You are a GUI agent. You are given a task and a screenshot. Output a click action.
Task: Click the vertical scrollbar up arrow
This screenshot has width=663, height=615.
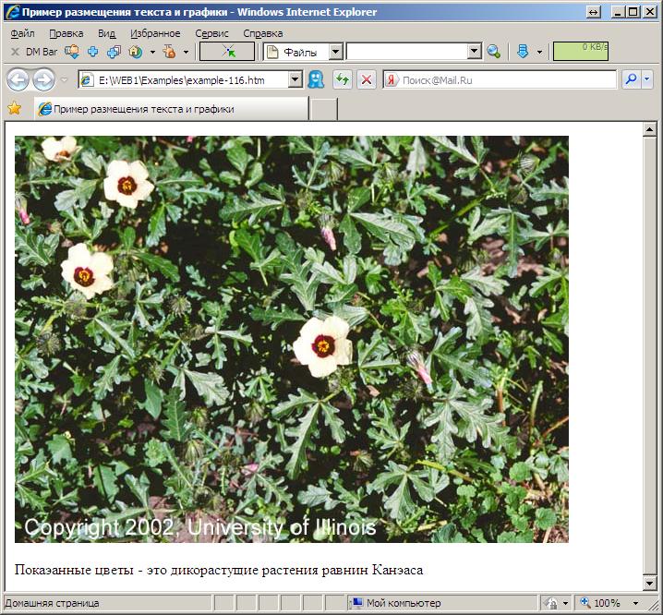(x=649, y=129)
